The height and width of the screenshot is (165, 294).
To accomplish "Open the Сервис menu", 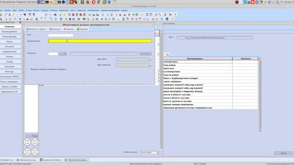I will (x=124, y=10).
